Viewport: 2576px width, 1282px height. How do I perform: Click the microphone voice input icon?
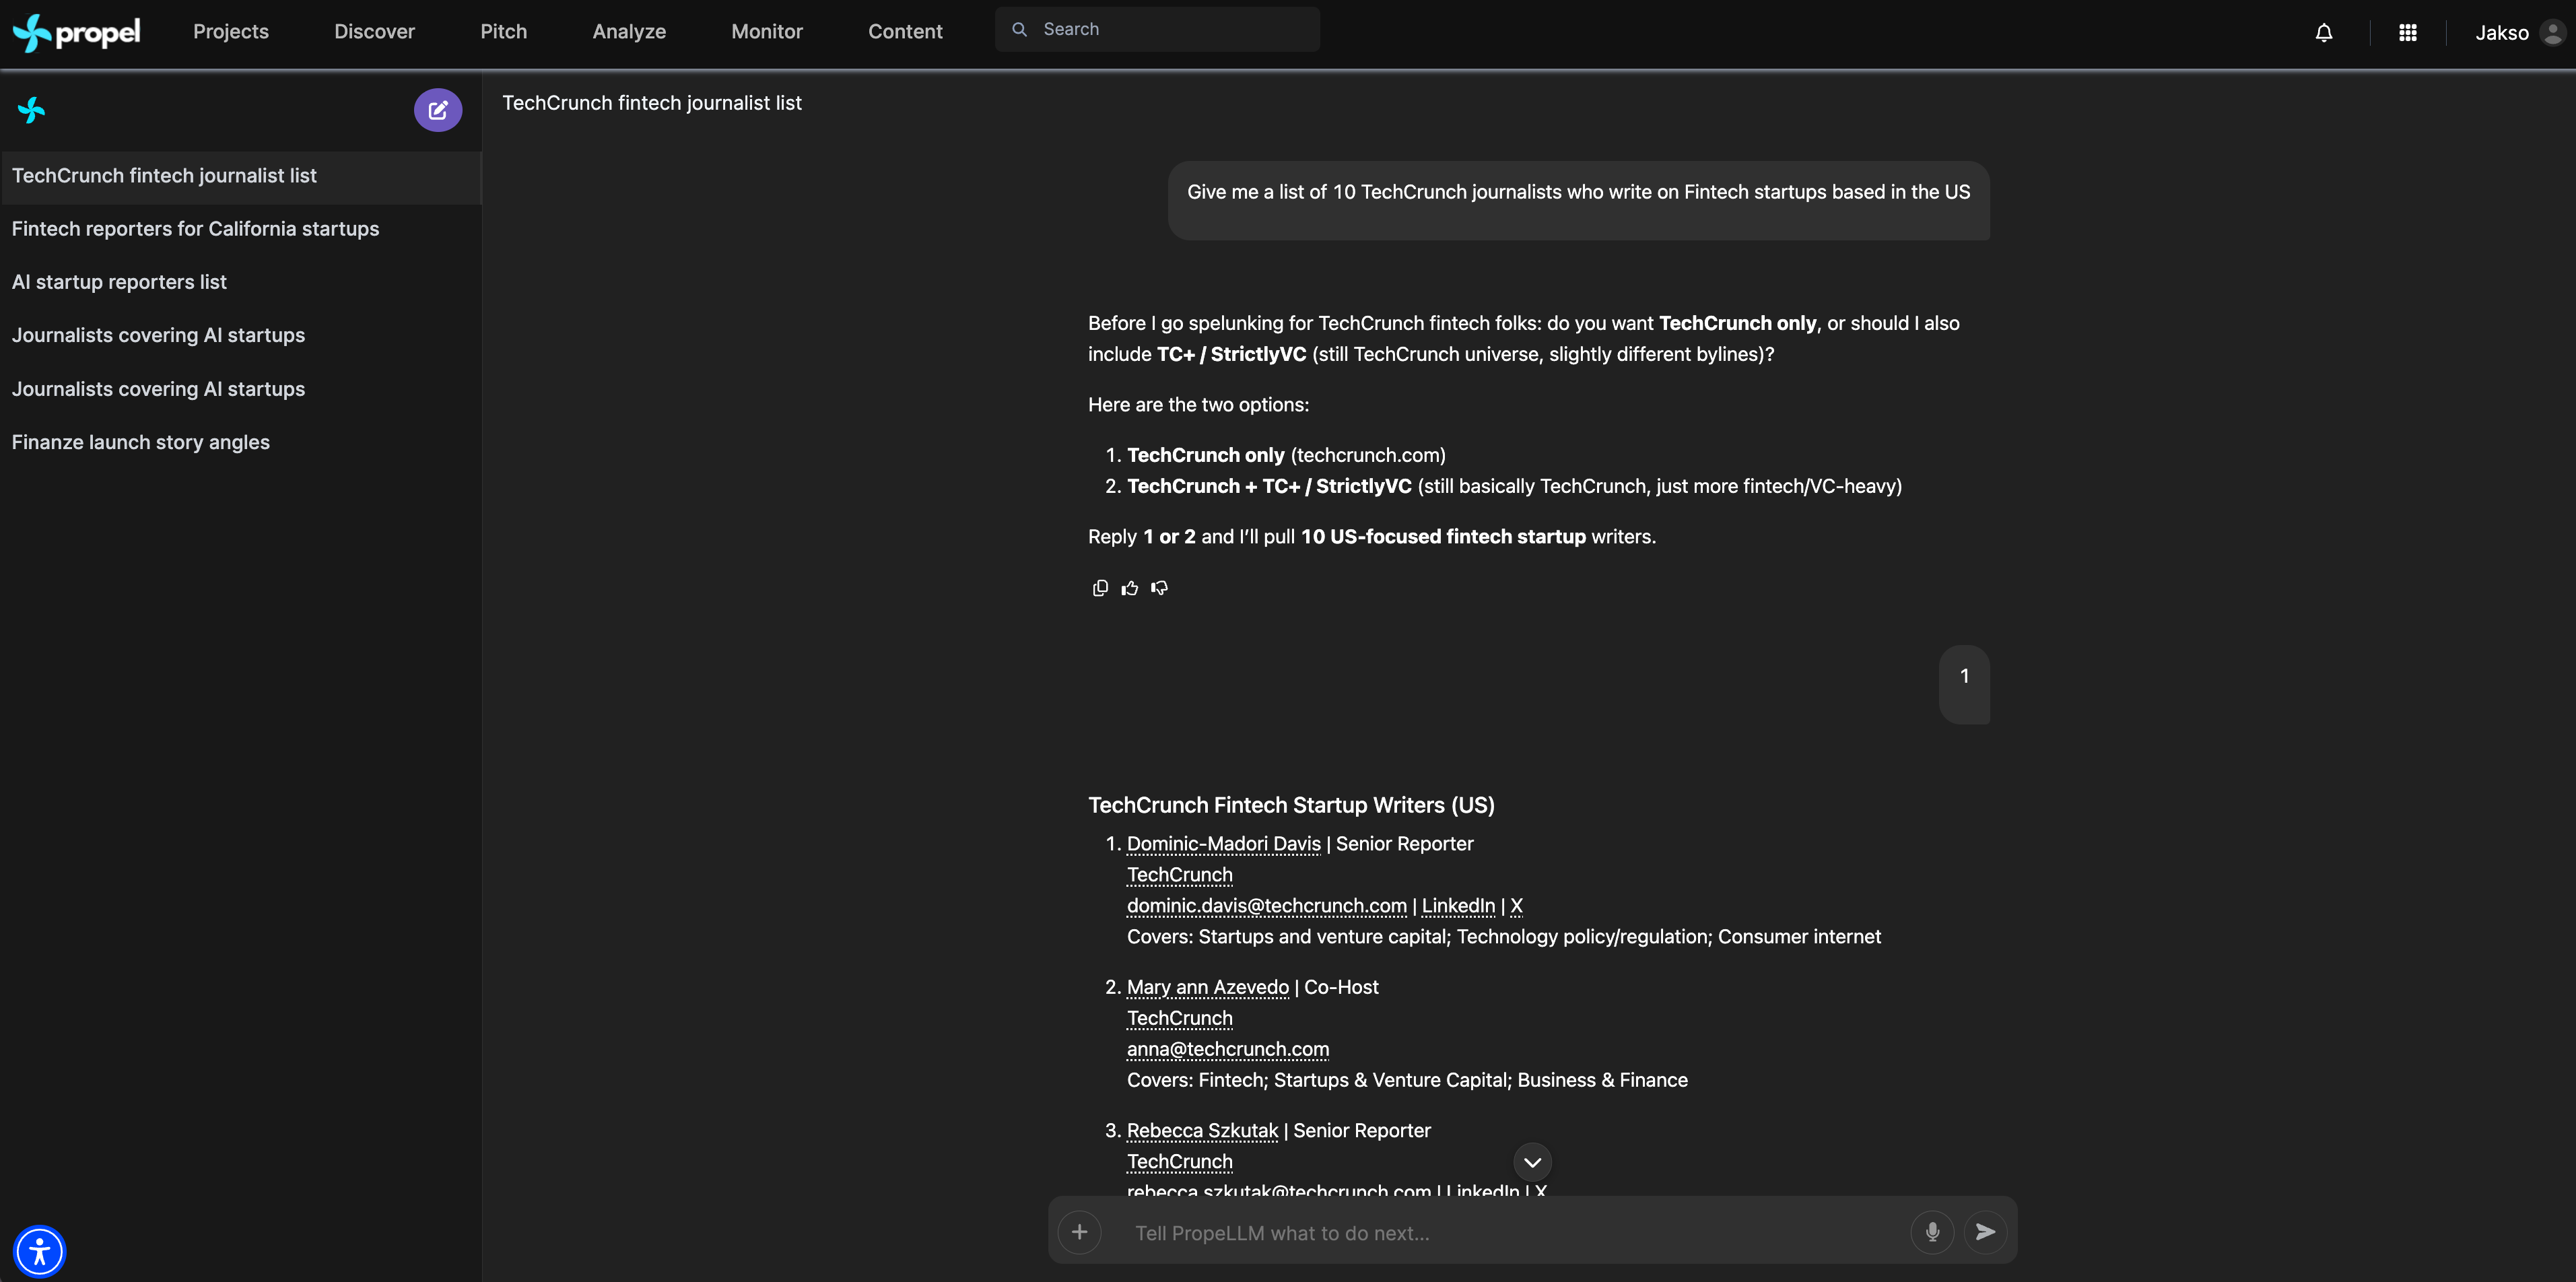click(1932, 1232)
